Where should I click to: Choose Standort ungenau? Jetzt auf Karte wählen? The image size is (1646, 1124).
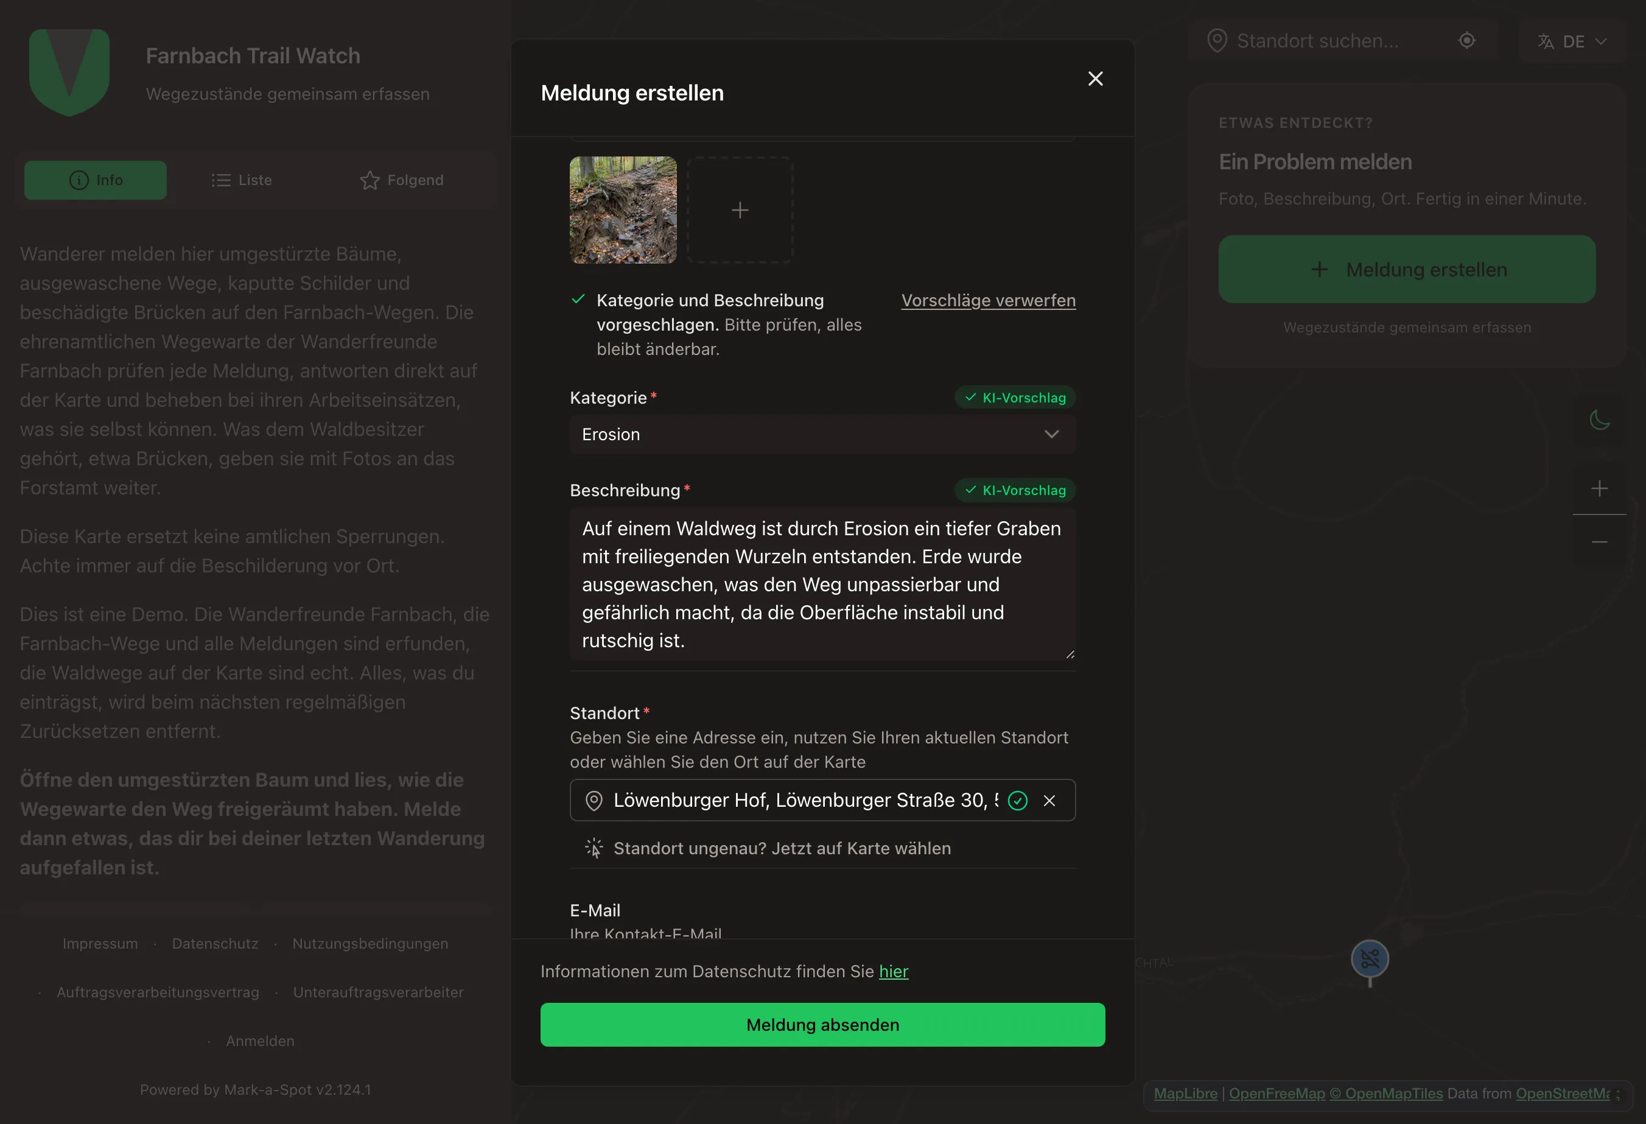768,848
